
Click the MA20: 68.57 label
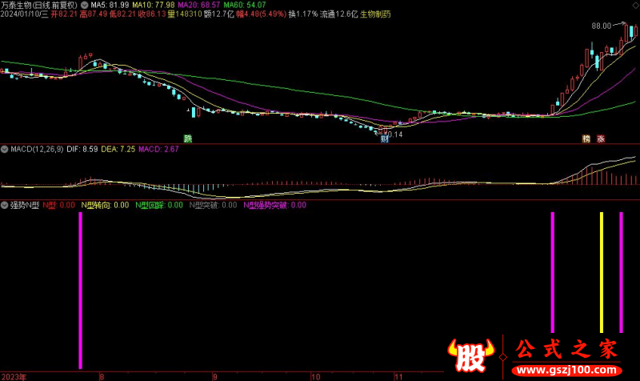click(x=198, y=6)
